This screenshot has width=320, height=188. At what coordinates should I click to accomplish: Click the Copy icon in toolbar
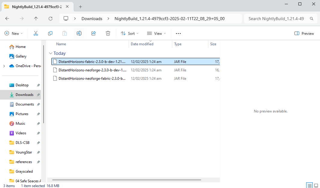pos(50,33)
